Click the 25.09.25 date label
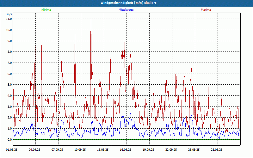253x158 pixels. point(194,150)
